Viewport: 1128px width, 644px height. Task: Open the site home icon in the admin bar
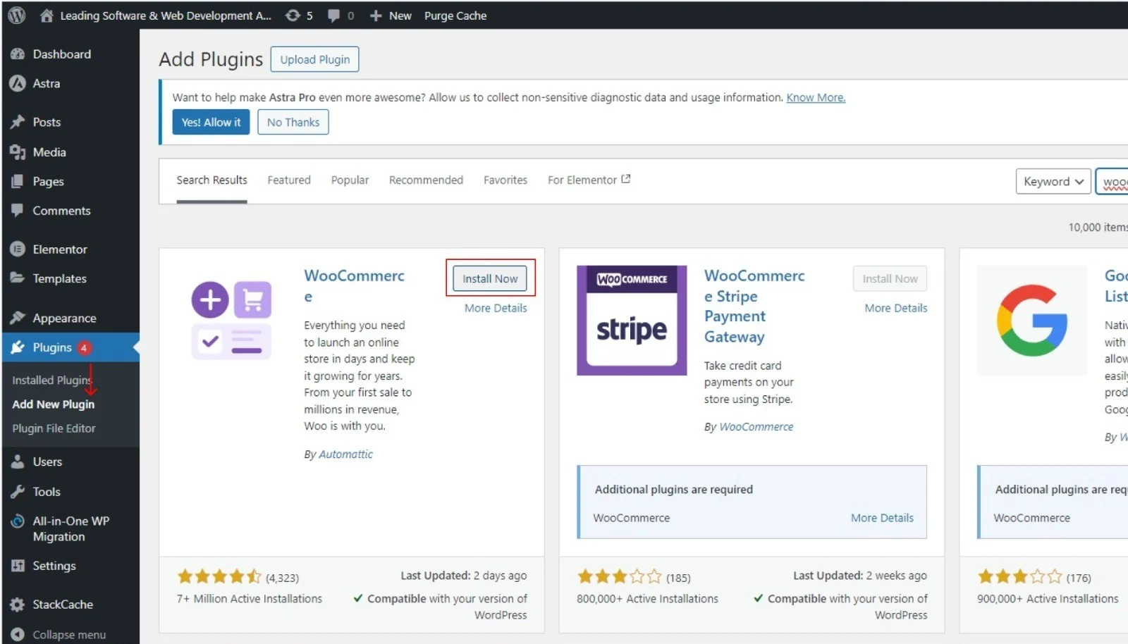pyautogui.click(x=47, y=16)
